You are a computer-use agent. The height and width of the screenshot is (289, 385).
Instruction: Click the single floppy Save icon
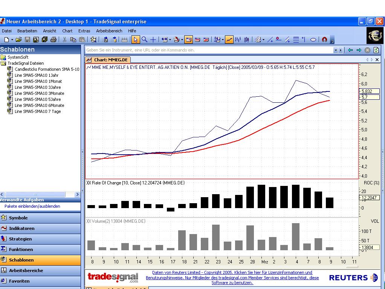(27, 40)
